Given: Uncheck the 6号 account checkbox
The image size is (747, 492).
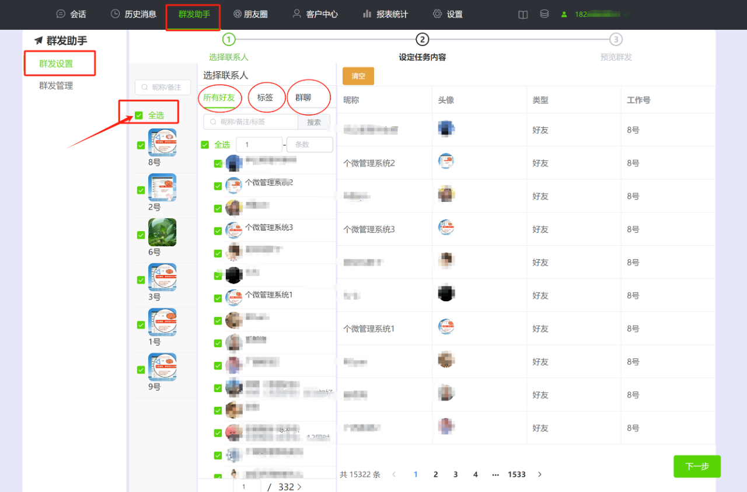Looking at the screenshot, I should pyautogui.click(x=141, y=235).
